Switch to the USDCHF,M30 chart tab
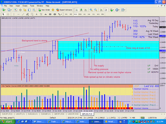 click(73, 114)
